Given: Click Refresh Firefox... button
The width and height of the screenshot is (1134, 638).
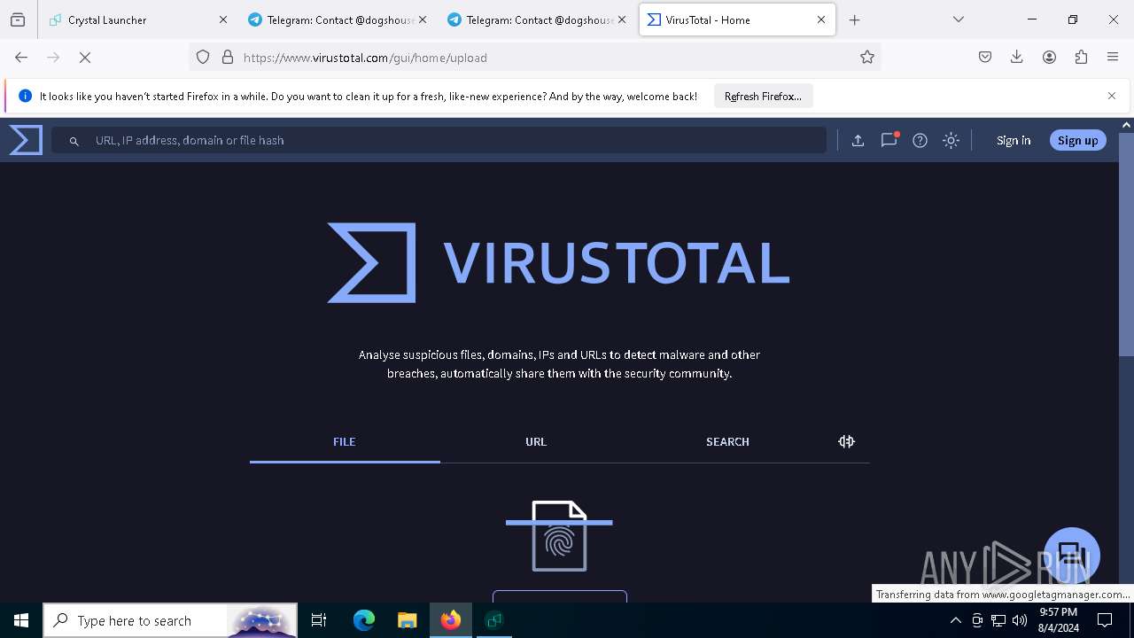Looking at the screenshot, I should [763, 96].
